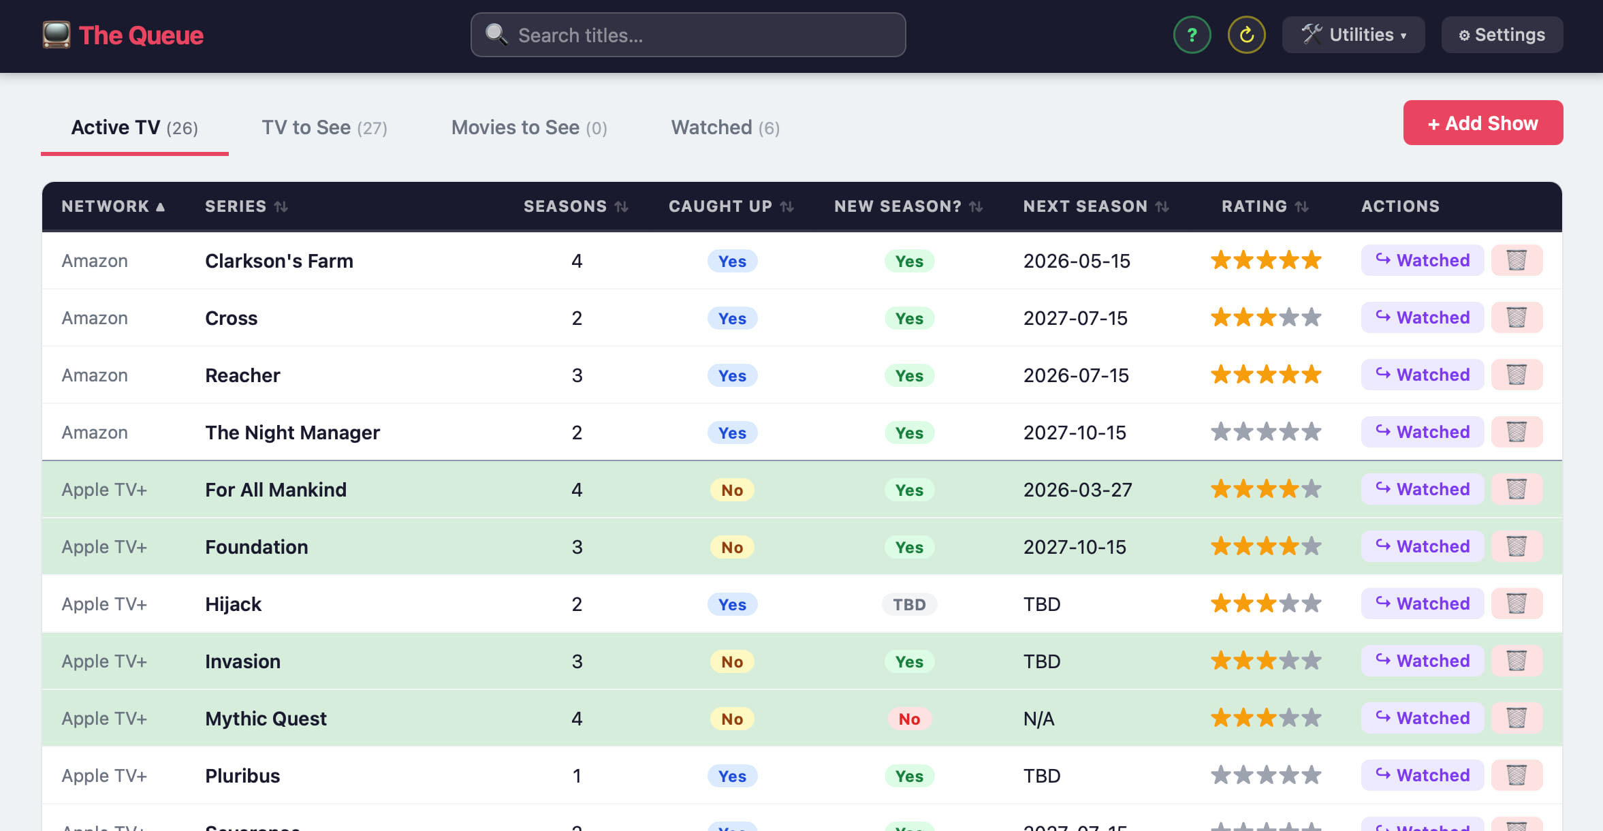Image resolution: width=1603 pixels, height=831 pixels.
Task: Click the trash icon on the Mythic Quest row
Action: [1516, 718]
